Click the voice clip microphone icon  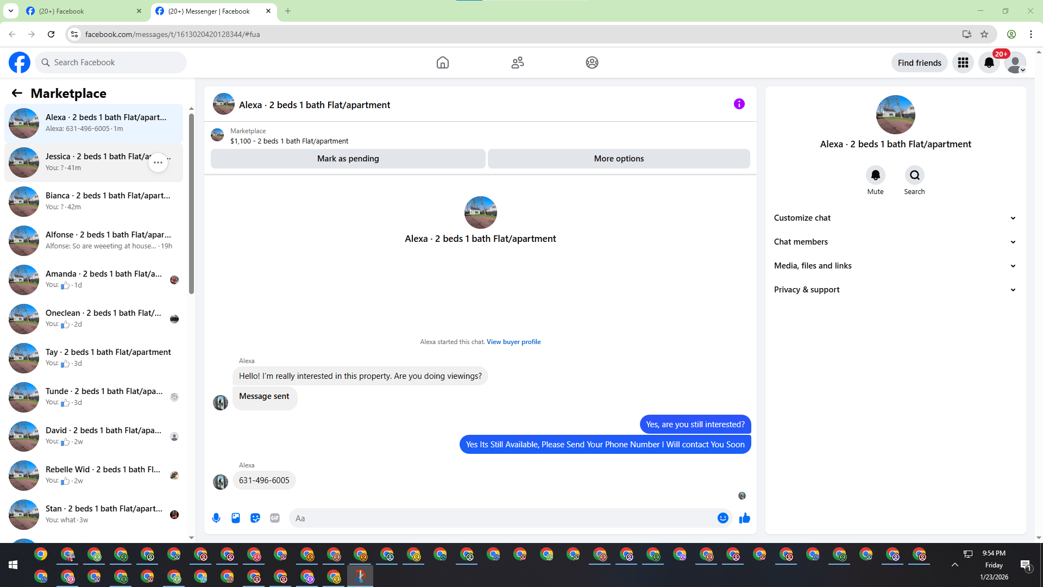click(x=216, y=518)
